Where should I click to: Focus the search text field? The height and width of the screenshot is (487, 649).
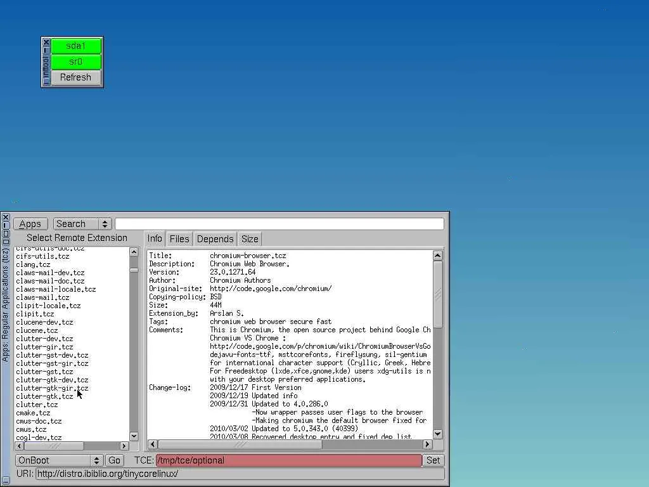[x=280, y=224]
